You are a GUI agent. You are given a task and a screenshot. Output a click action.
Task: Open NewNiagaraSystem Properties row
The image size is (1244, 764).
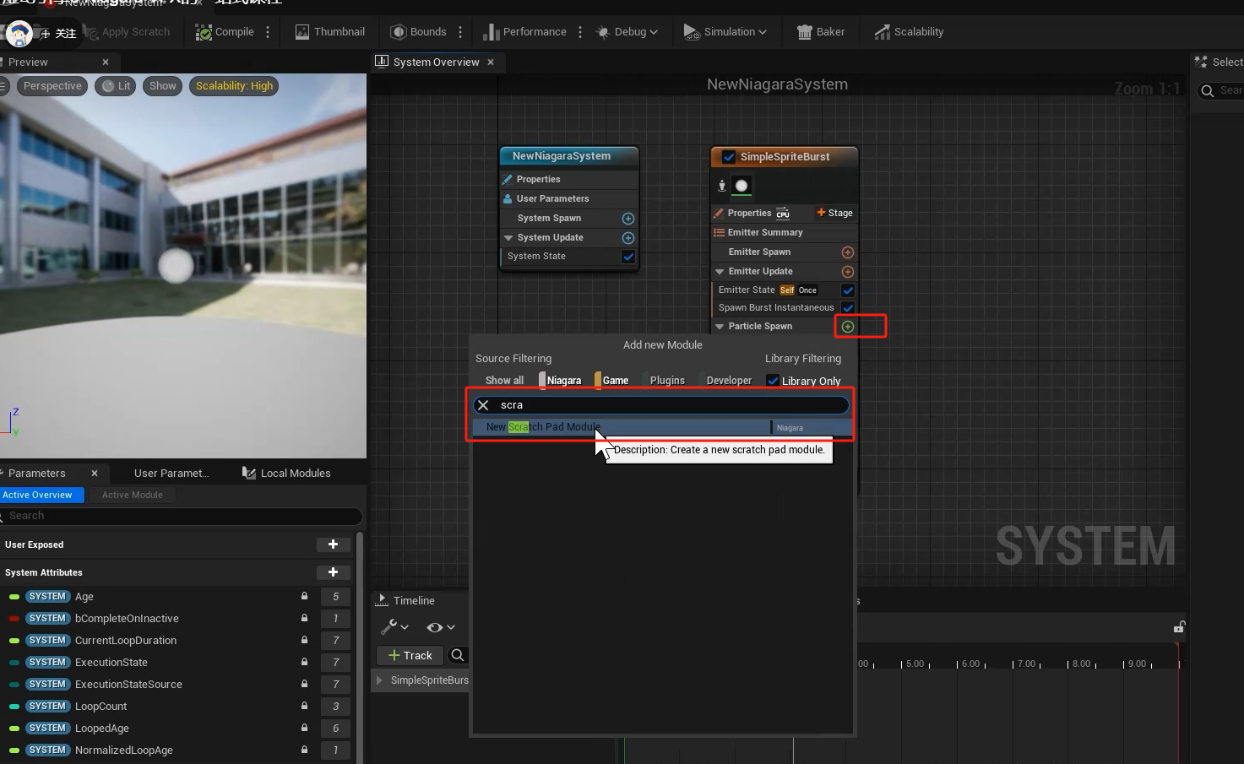[569, 179]
